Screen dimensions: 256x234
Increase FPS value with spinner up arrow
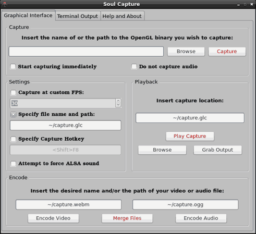[x=118, y=101]
